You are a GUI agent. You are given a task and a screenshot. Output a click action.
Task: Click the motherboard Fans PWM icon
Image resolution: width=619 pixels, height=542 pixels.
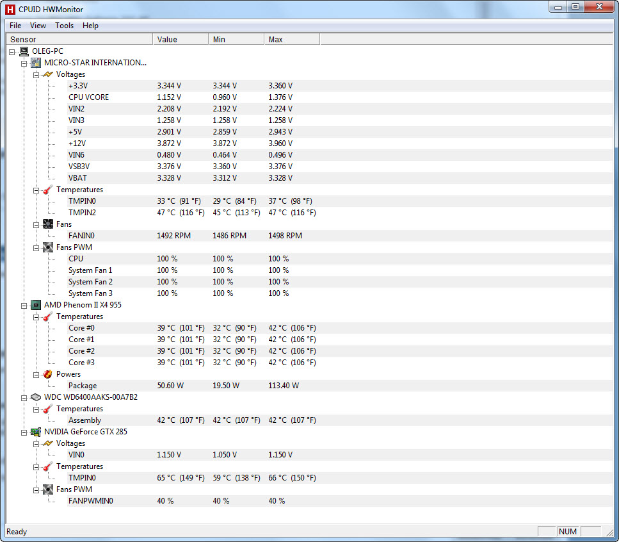click(x=48, y=247)
